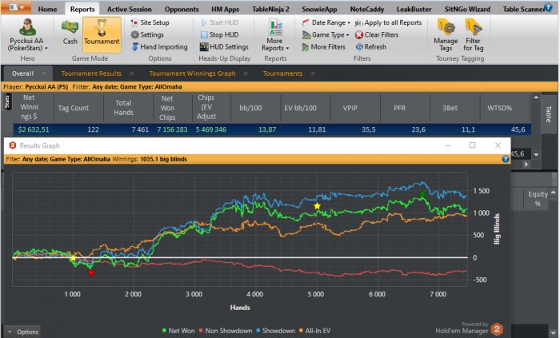560x338 pixels.
Task: Open HUD Settings
Action: (224, 46)
